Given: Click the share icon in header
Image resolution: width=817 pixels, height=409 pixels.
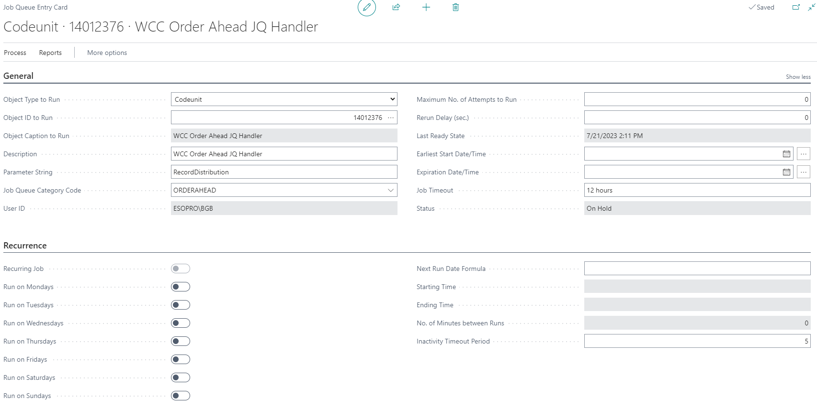Looking at the screenshot, I should [396, 8].
